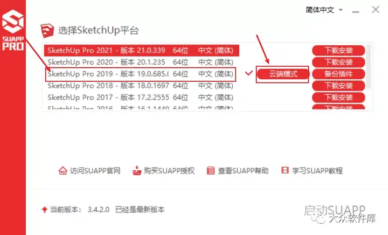388x235 pixels.
Task: Click red checkmark next to 云端模式
Action: pos(249,73)
